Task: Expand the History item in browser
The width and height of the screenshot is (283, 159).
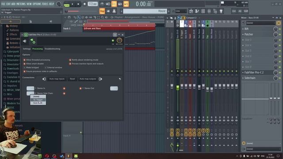Action: pos(12,26)
